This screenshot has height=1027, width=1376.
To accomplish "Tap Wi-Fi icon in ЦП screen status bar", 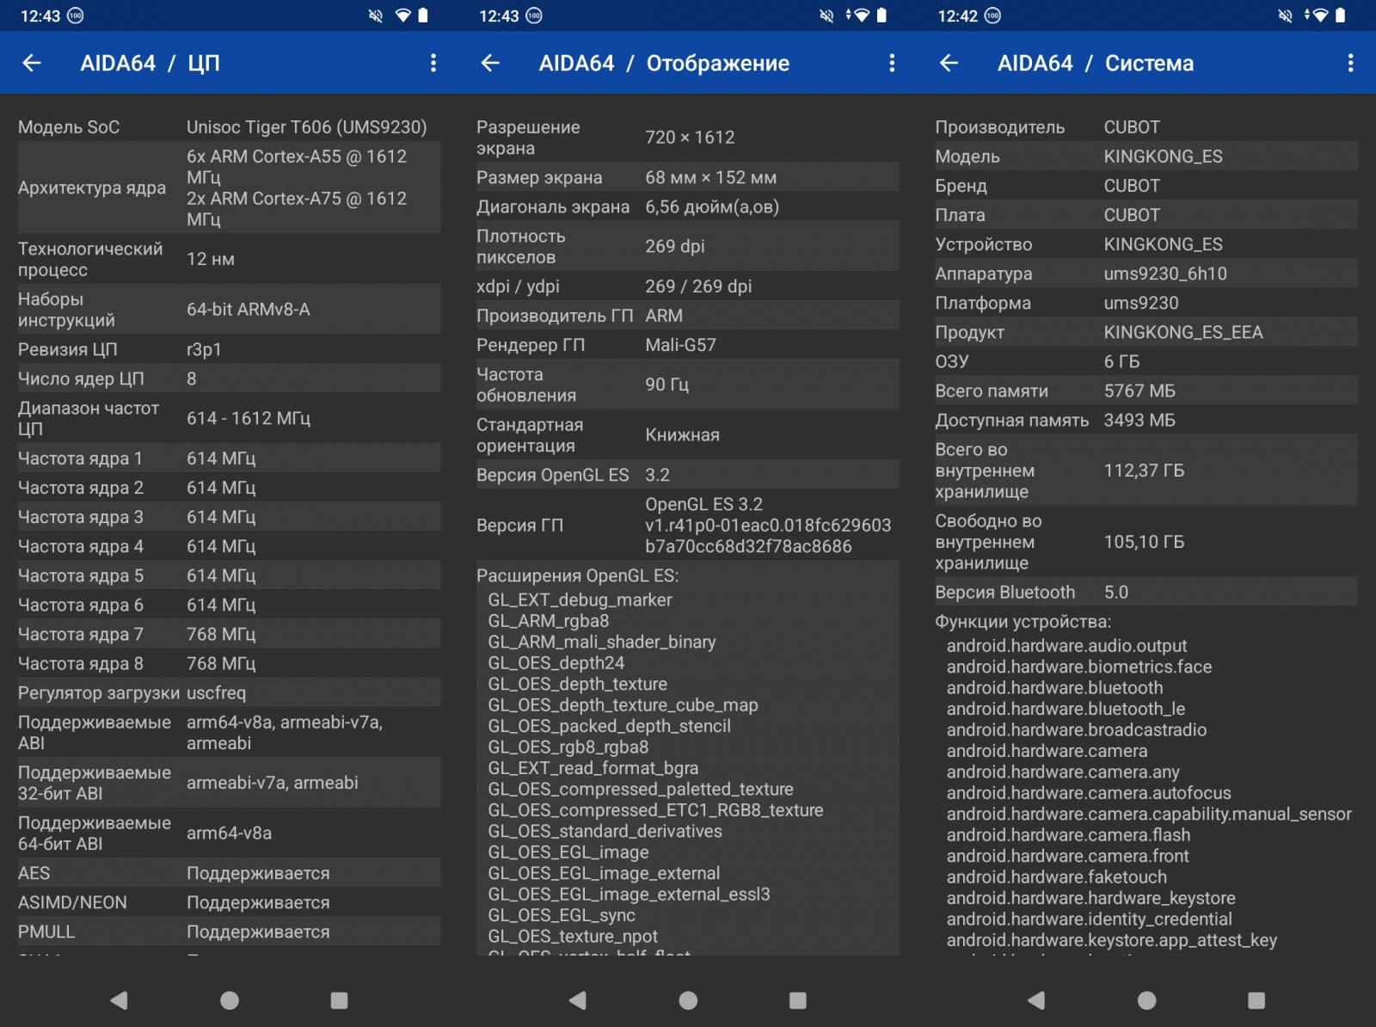I will tap(402, 15).
